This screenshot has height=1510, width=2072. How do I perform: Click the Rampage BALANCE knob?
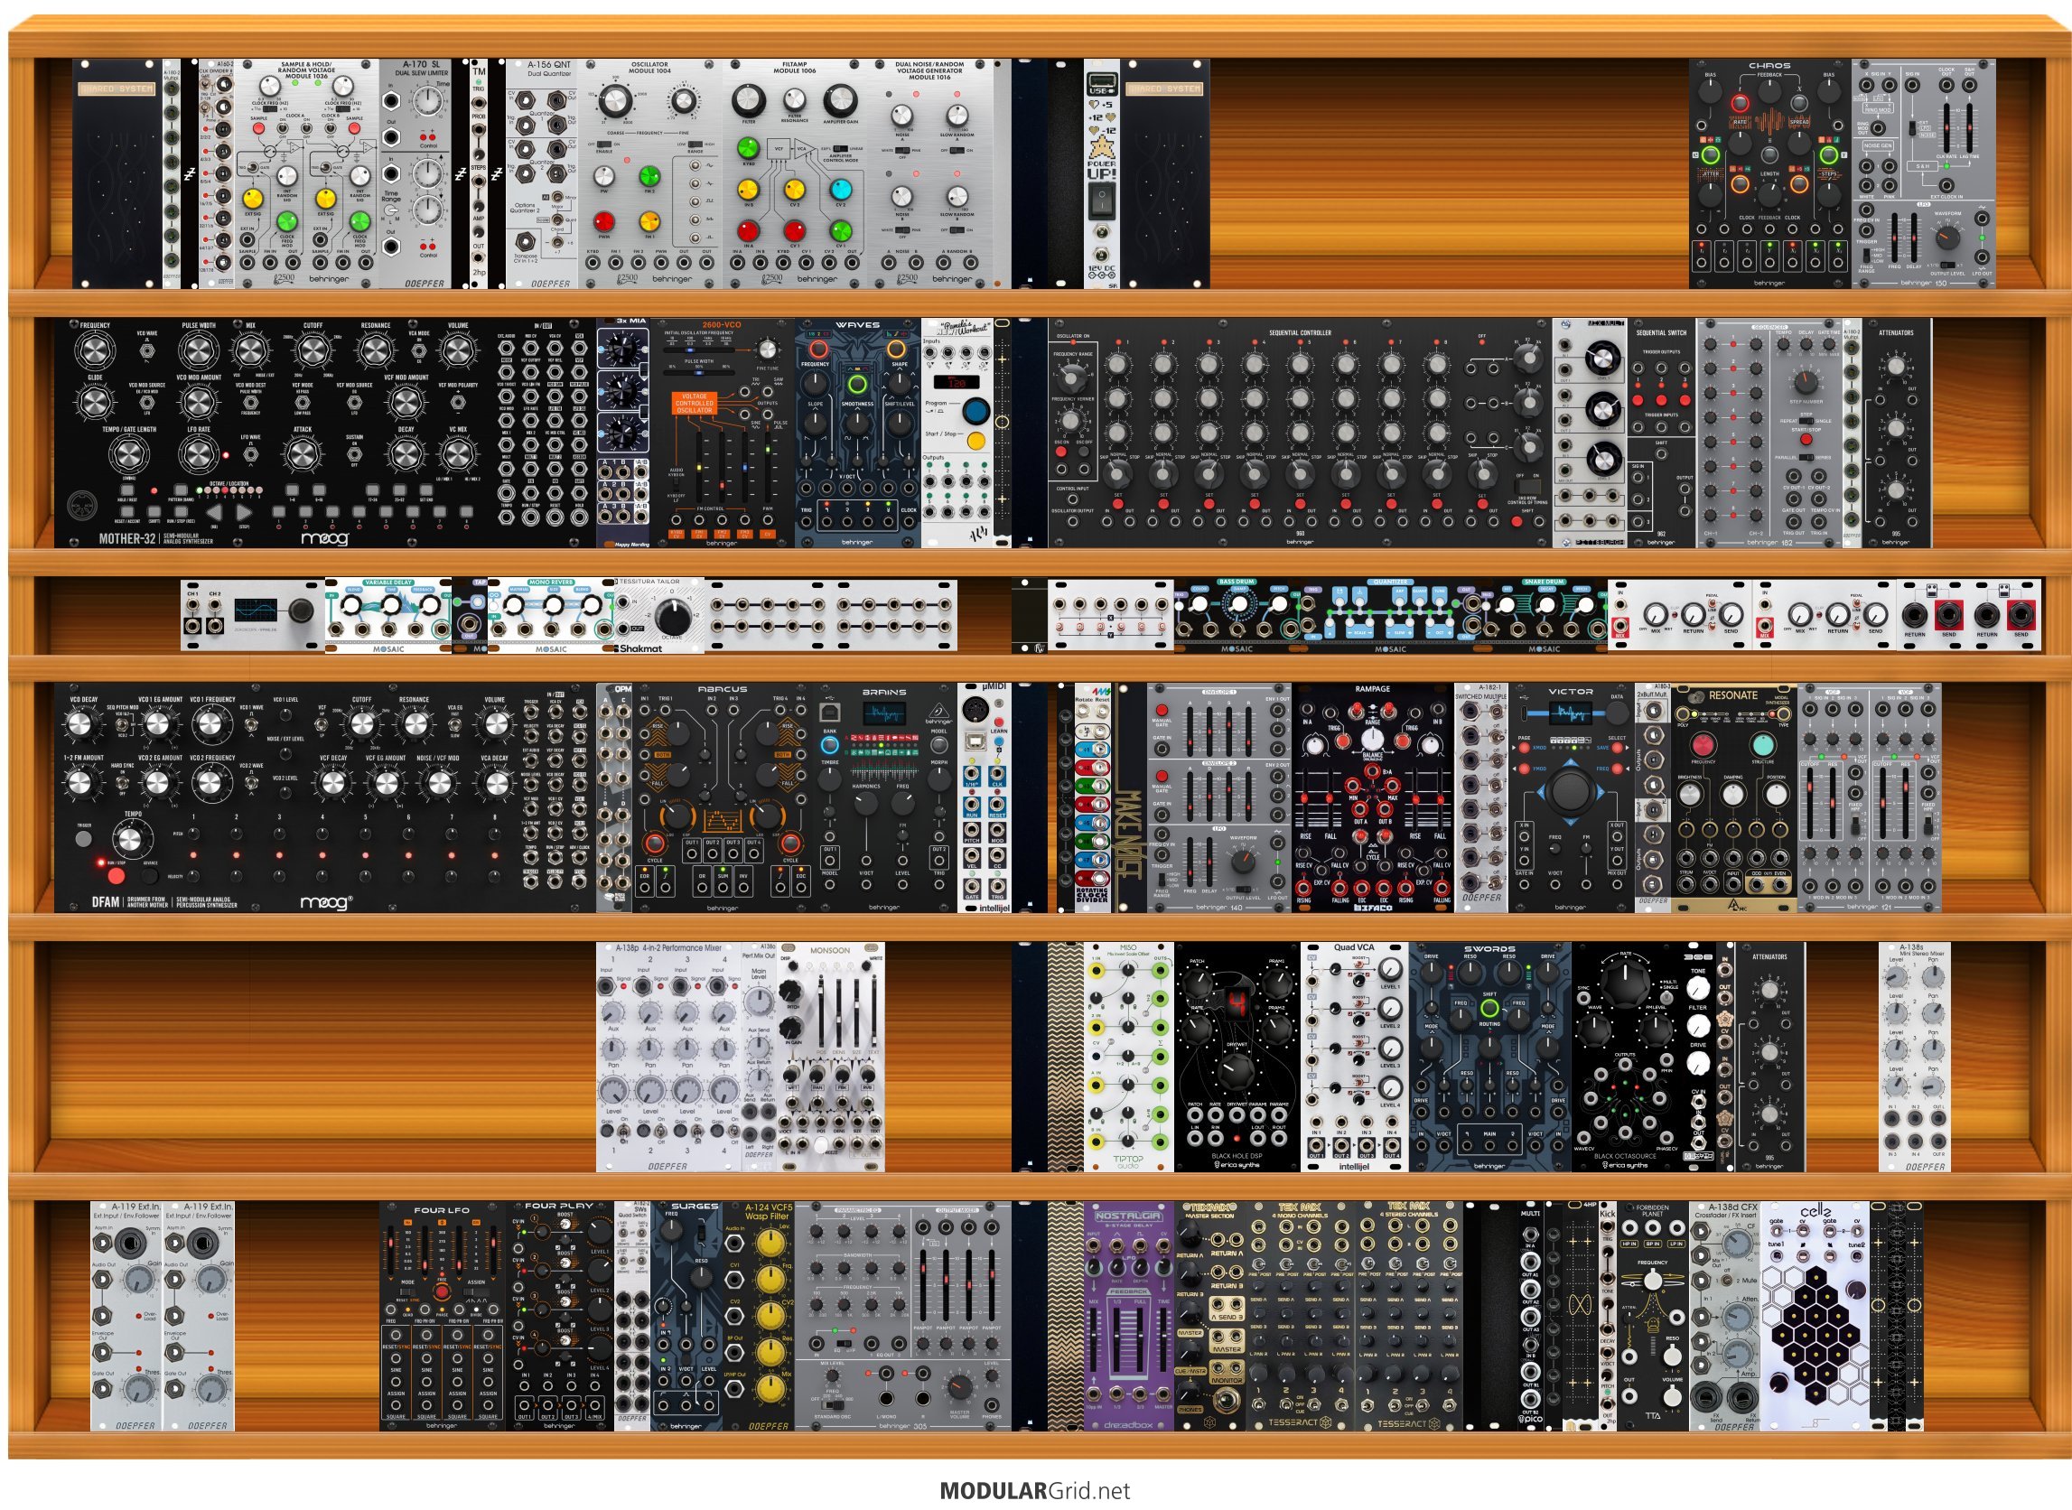(x=1372, y=741)
